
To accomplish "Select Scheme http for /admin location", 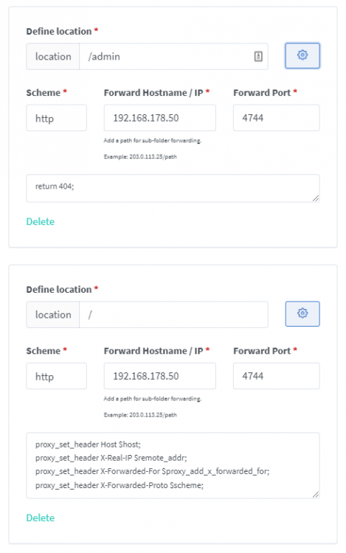I will (56, 118).
